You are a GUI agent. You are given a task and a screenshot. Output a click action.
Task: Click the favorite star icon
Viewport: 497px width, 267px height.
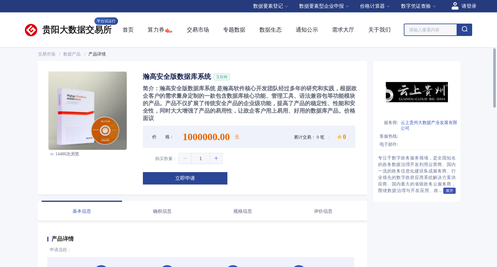[x=339, y=137]
